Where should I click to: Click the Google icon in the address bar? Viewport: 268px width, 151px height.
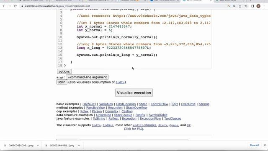[x=229, y=6]
